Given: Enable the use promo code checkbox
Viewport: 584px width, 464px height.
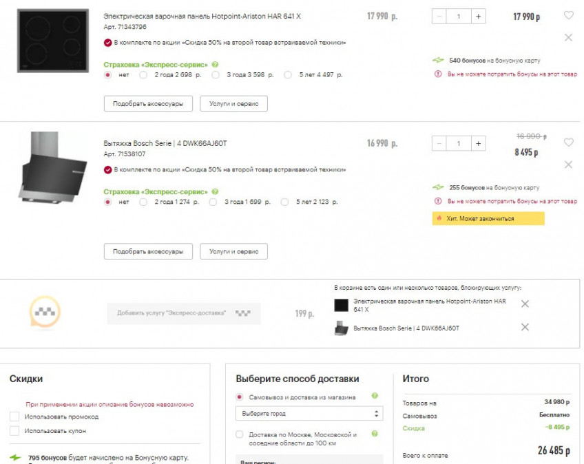Looking at the screenshot, I should [14, 416].
